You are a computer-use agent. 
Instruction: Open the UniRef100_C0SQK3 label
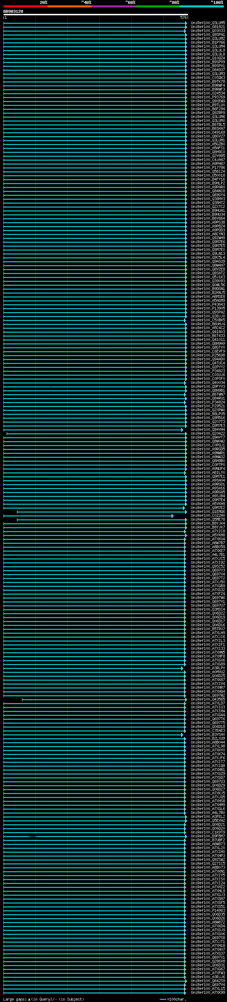pos(207,77)
